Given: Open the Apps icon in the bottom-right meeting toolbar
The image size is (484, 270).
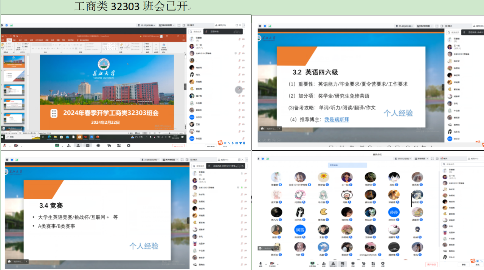Looking at the screenshot, I should point(373,264).
